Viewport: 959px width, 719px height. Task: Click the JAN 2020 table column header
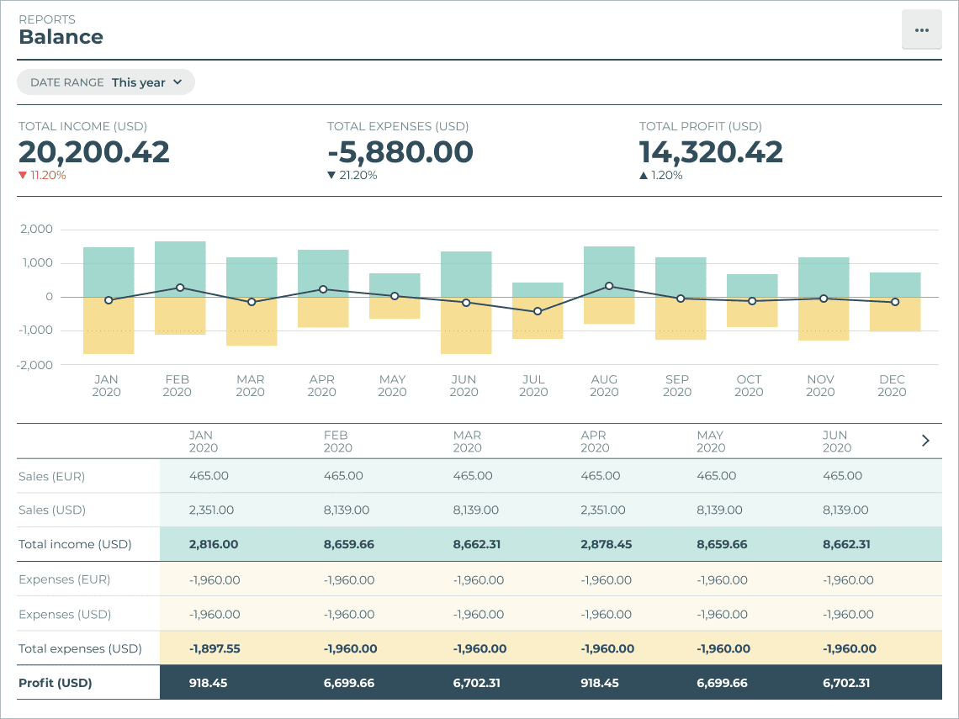coord(203,441)
